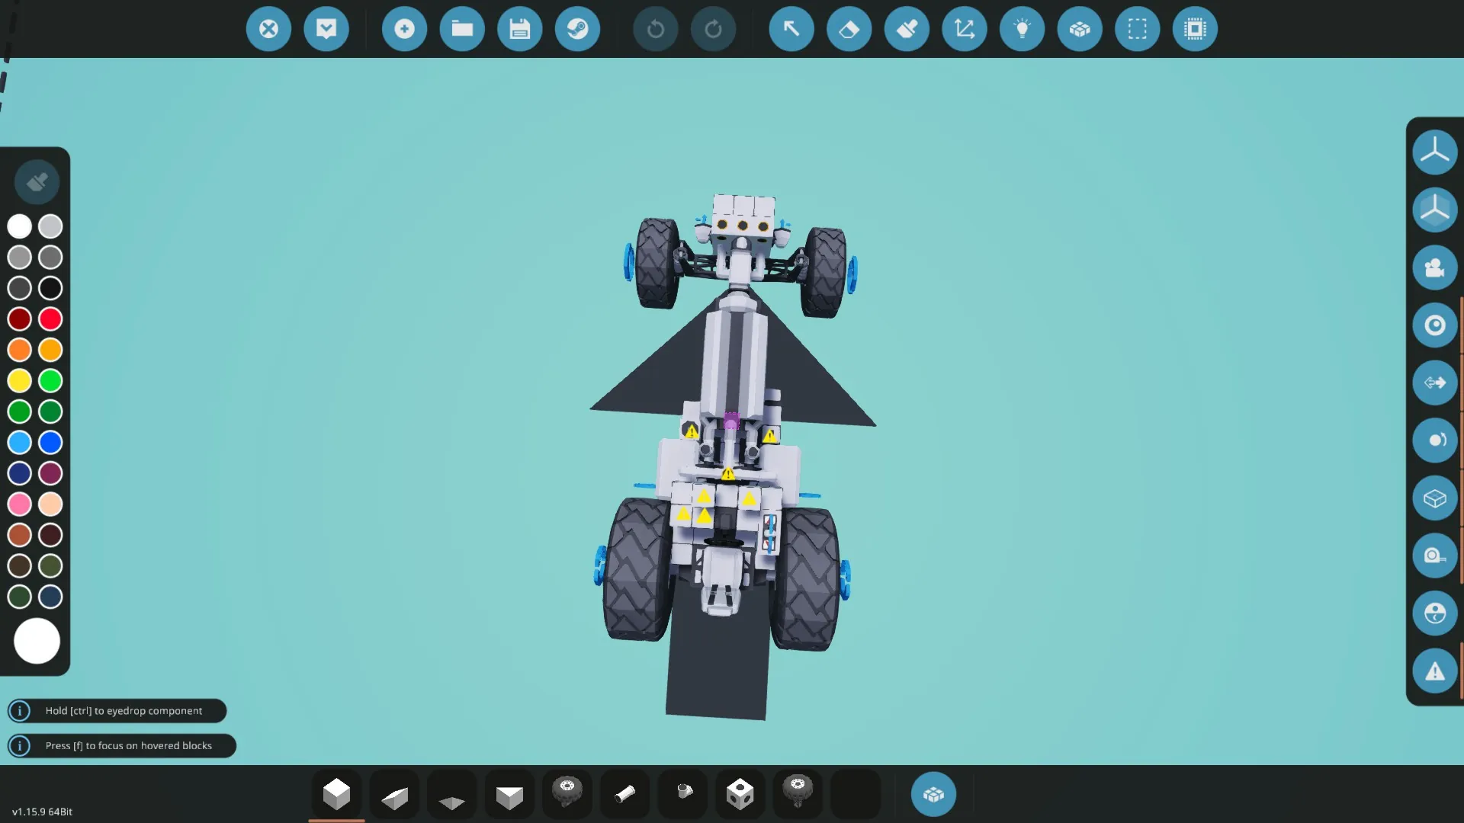This screenshot has height=823, width=1464.
Task: Open the Steam Workshop button
Action: (x=577, y=29)
